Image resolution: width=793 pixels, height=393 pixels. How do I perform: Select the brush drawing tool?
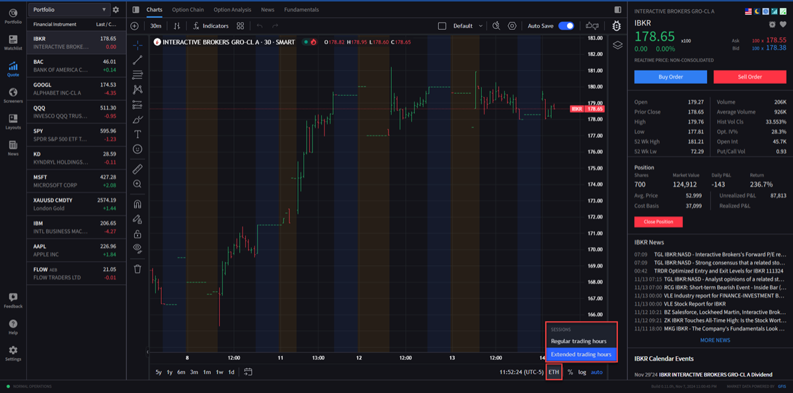point(137,120)
